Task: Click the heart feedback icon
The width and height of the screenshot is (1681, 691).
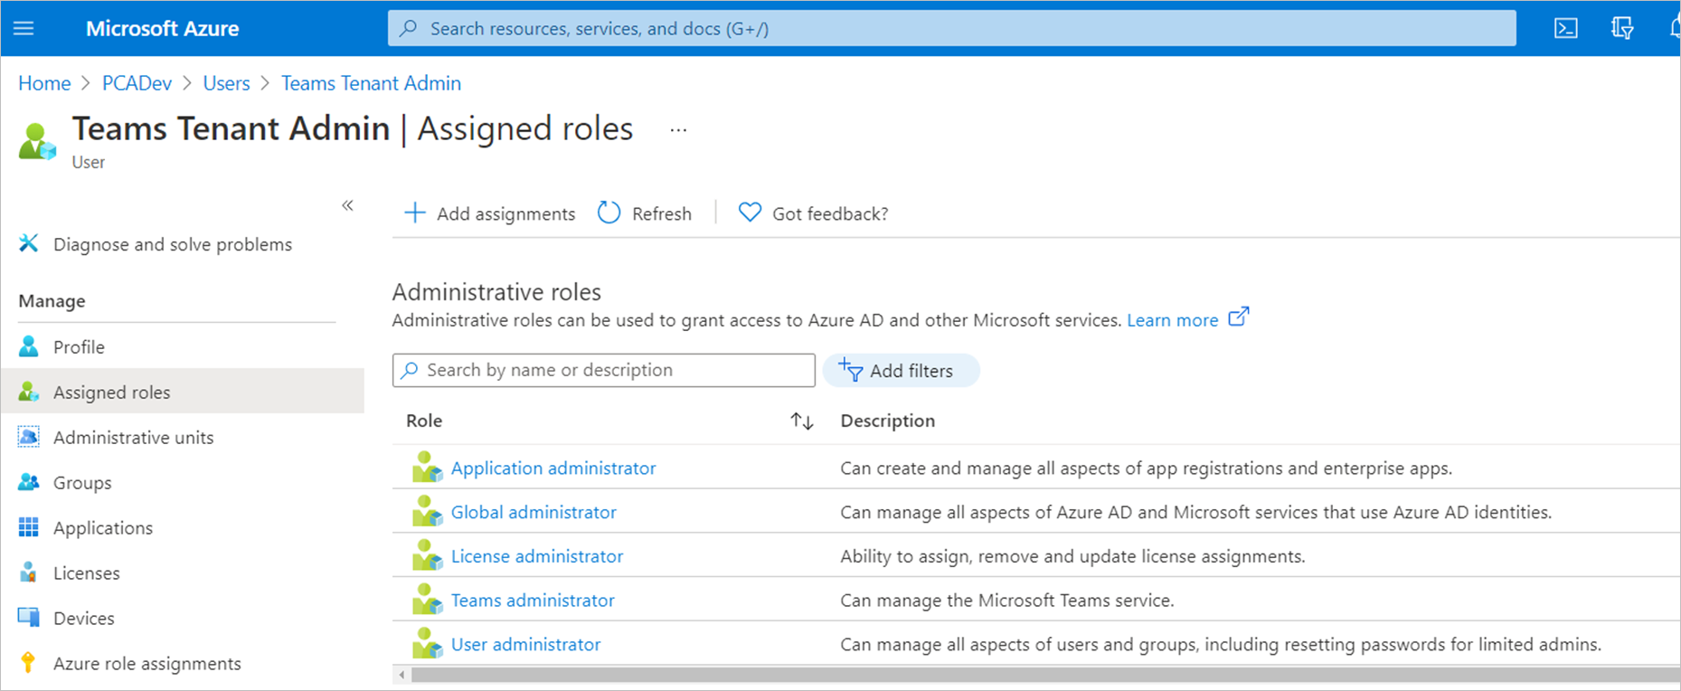Action: [750, 213]
